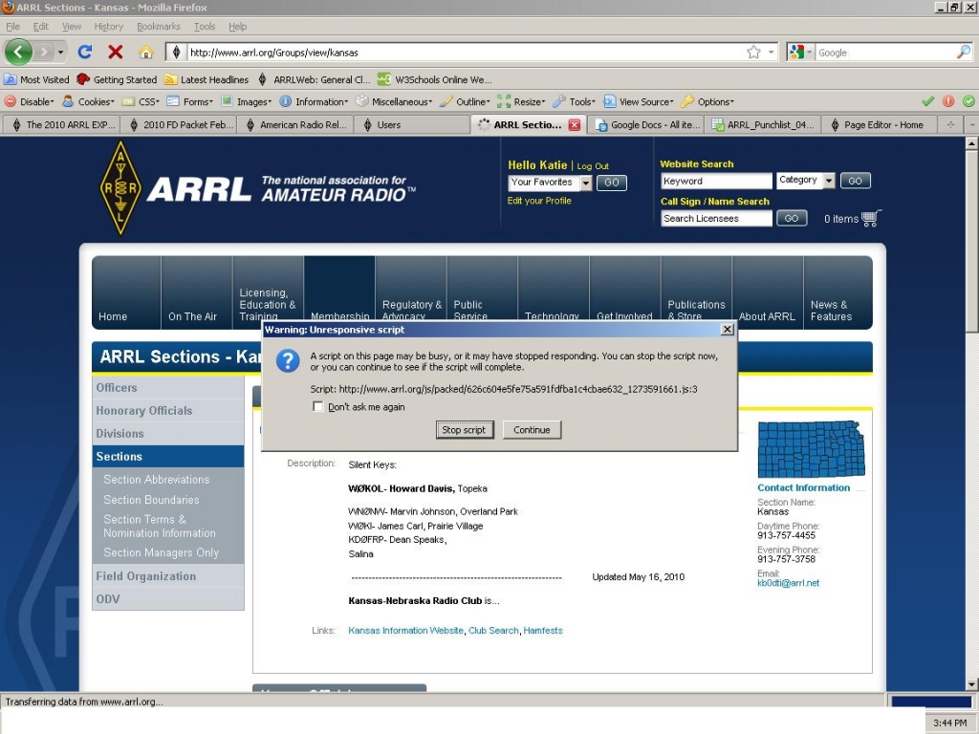
Task: Switch to The 2010 ARRL EXP... tab
Action: click(60, 125)
